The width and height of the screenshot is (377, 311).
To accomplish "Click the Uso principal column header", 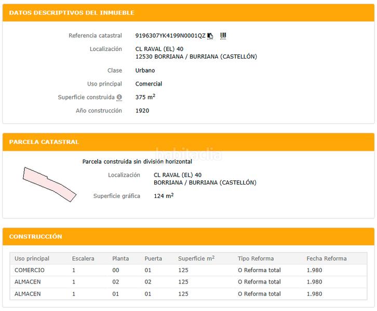I will (32, 258).
